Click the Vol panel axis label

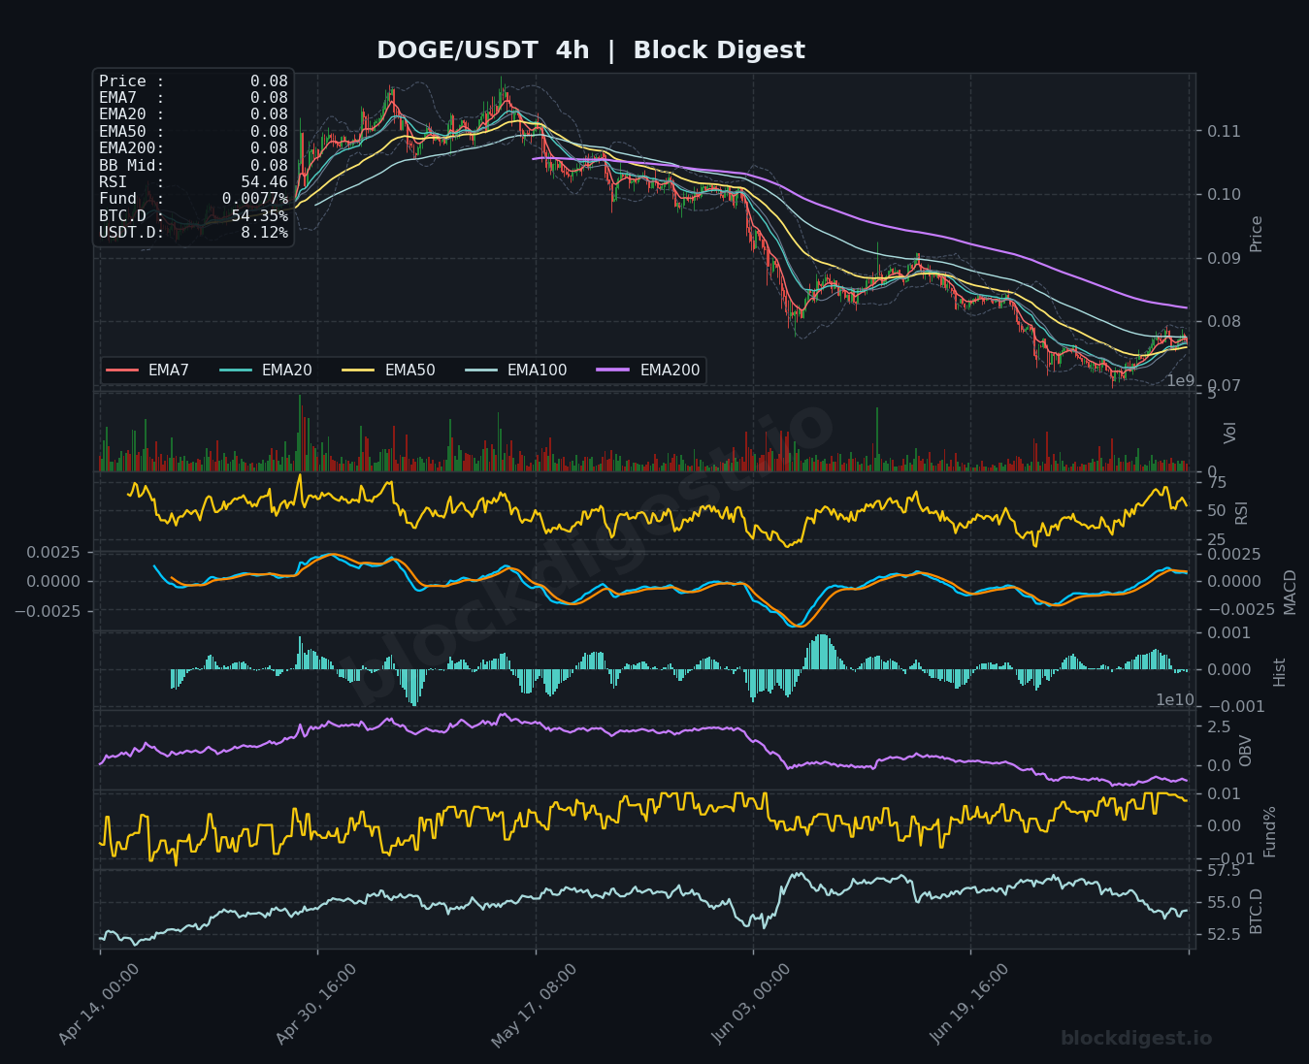point(1230,433)
